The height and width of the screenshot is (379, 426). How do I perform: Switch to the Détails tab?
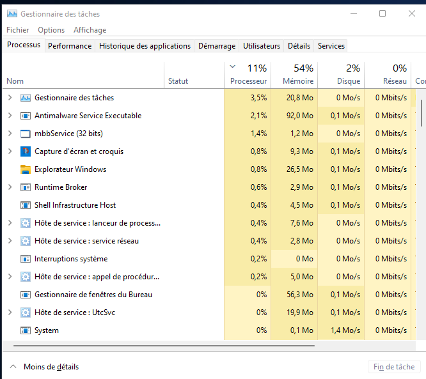299,46
